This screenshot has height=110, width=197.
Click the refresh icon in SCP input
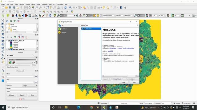tap(35, 62)
